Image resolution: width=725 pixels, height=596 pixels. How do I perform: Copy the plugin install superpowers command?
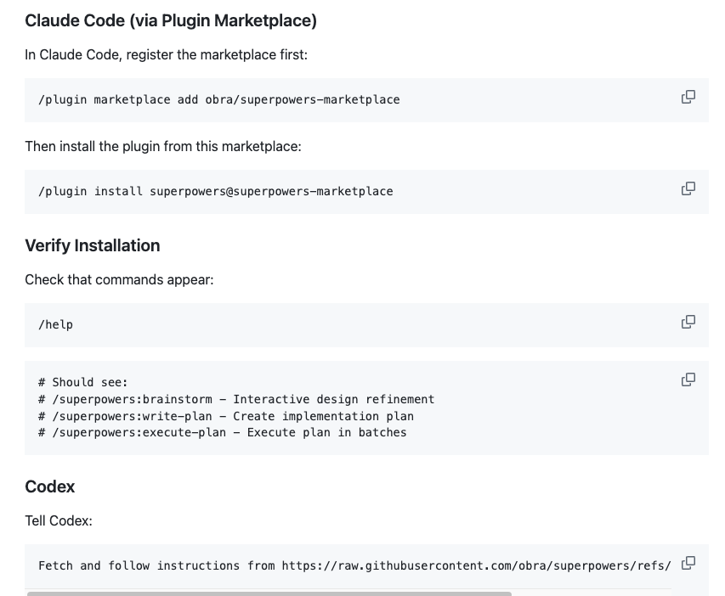coord(688,188)
